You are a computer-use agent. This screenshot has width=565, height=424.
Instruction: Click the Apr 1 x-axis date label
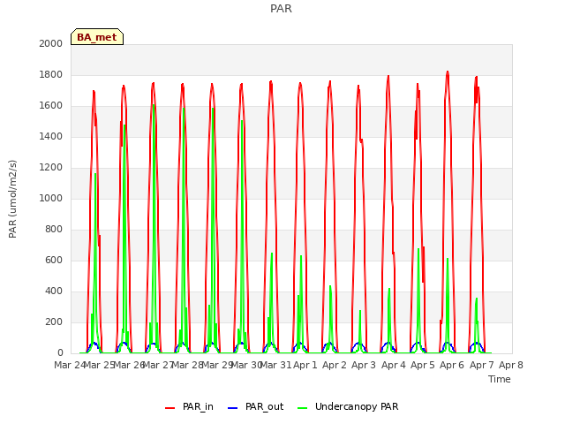click(x=305, y=365)
